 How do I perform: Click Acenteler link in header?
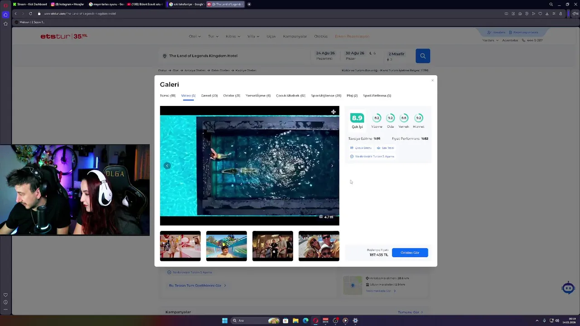(510, 40)
